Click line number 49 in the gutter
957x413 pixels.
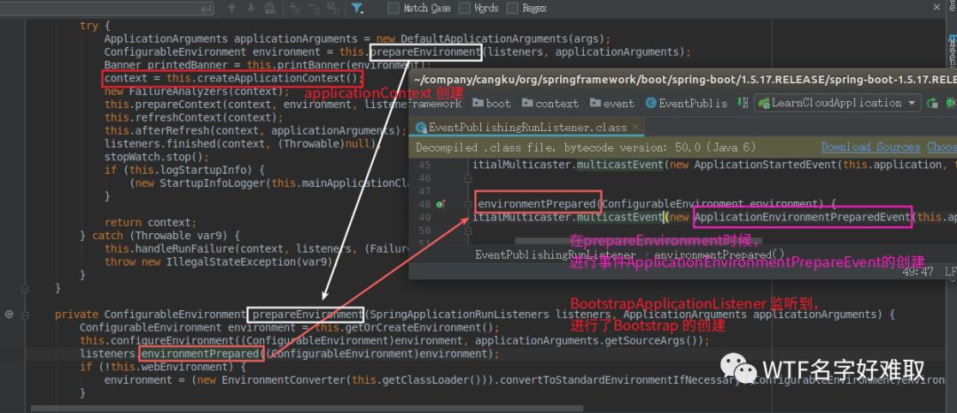(x=424, y=217)
